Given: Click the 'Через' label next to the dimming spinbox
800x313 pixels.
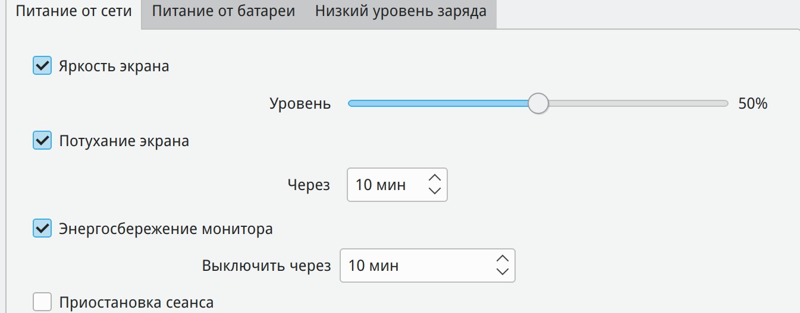Looking at the screenshot, I should 309,185.
